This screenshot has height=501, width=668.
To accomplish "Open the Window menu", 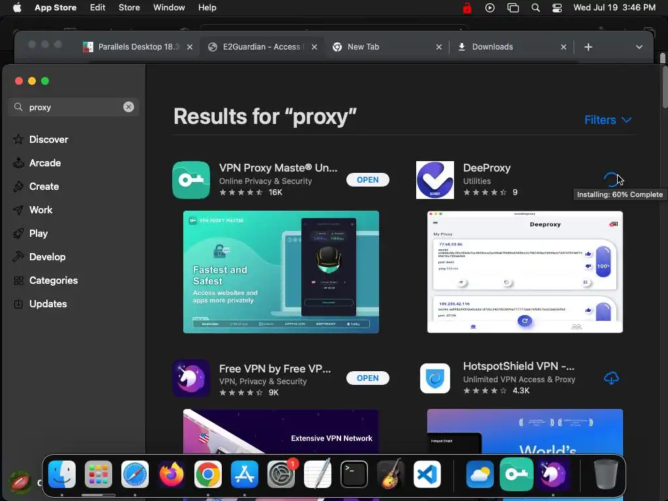I will [169, 8].
